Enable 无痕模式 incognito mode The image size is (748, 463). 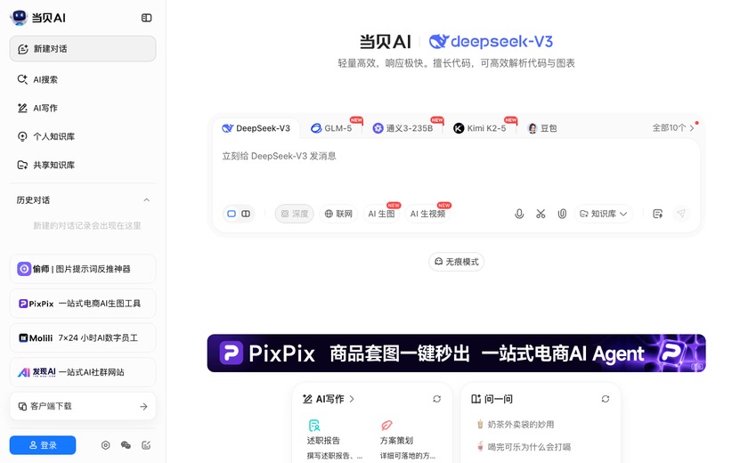click(x=456, y=262)
